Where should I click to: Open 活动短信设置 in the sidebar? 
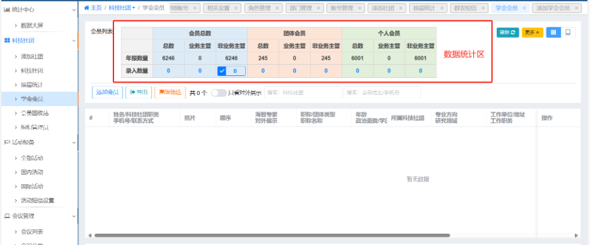pos(37,200)
